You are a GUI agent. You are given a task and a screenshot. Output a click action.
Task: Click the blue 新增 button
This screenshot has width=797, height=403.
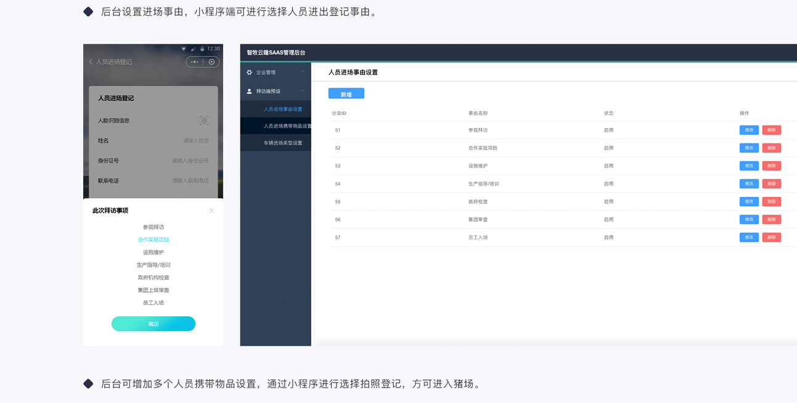(346, 94)
